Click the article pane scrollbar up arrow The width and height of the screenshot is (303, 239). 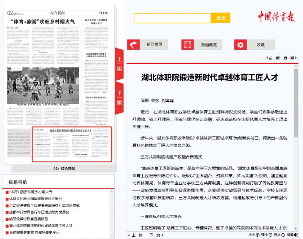coord(296,66)
